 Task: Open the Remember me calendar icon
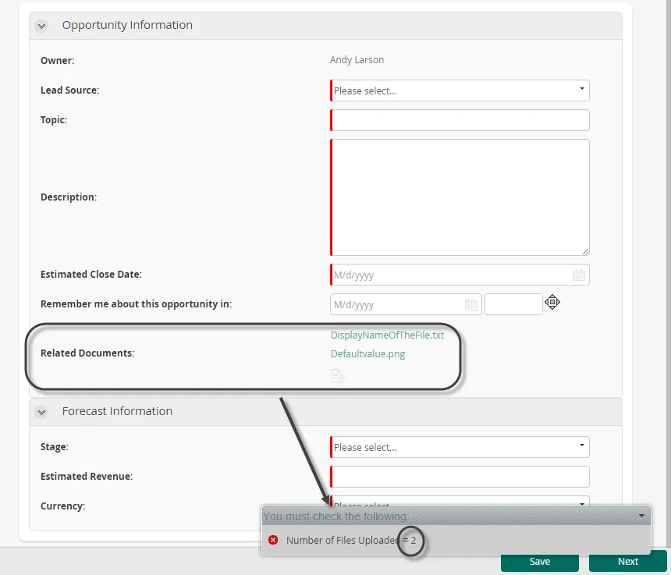(470, 304)
